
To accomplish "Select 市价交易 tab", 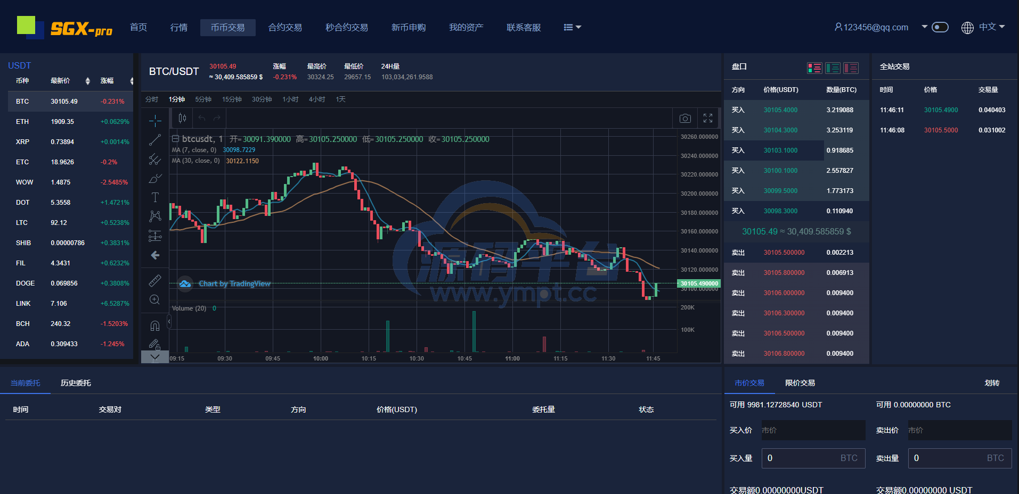I will pos(749,383).
